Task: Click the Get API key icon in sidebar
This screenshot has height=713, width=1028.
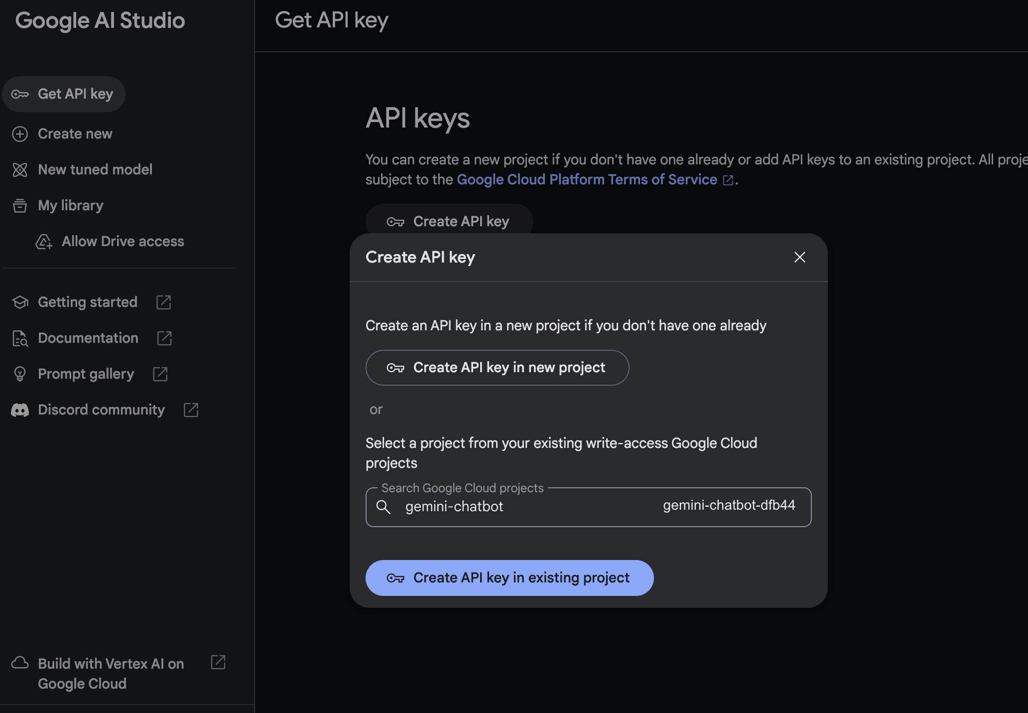Action: [21, 93]
